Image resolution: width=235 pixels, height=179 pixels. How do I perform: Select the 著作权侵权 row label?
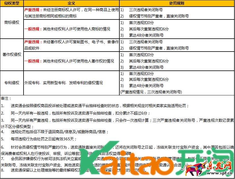point(12,55)
